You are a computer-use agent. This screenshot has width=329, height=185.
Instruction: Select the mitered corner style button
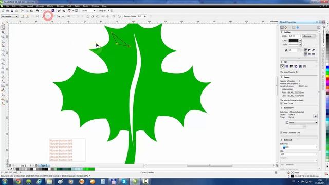tap(305, 50)
